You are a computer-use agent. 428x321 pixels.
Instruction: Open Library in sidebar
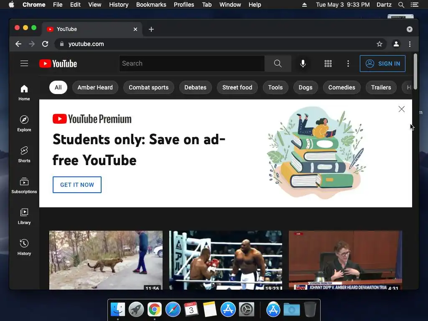tap(24, 217)
